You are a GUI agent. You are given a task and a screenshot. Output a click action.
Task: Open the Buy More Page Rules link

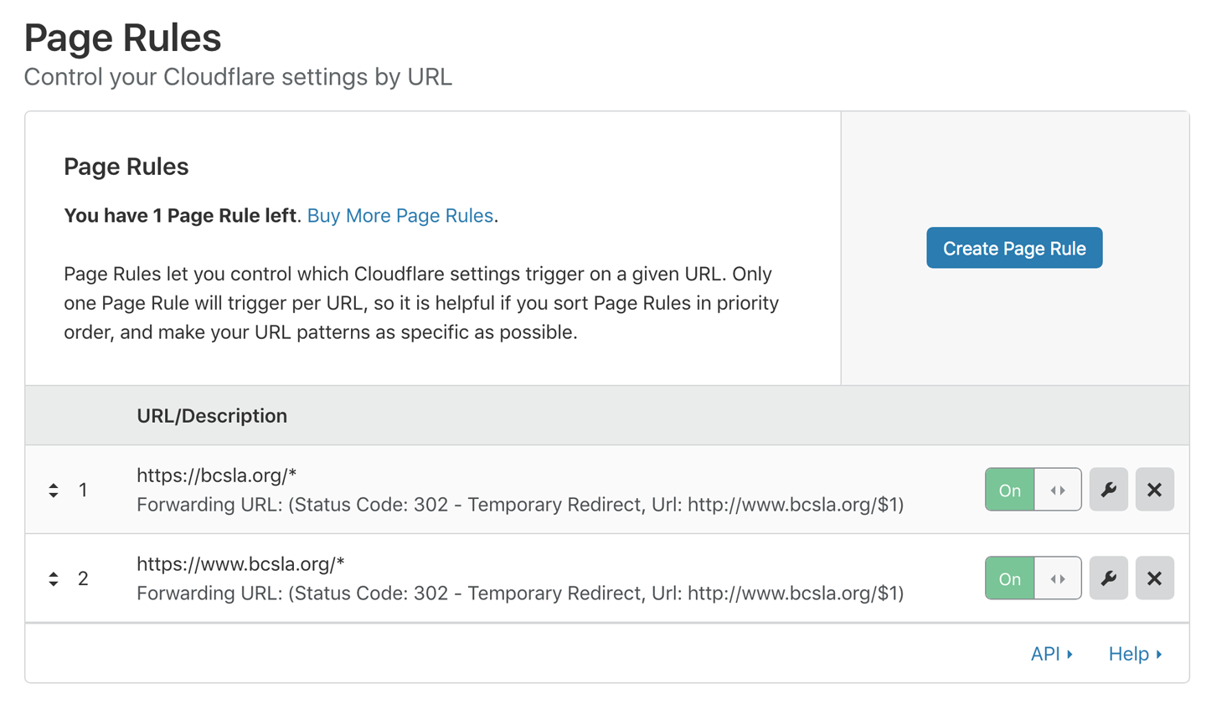399,216
